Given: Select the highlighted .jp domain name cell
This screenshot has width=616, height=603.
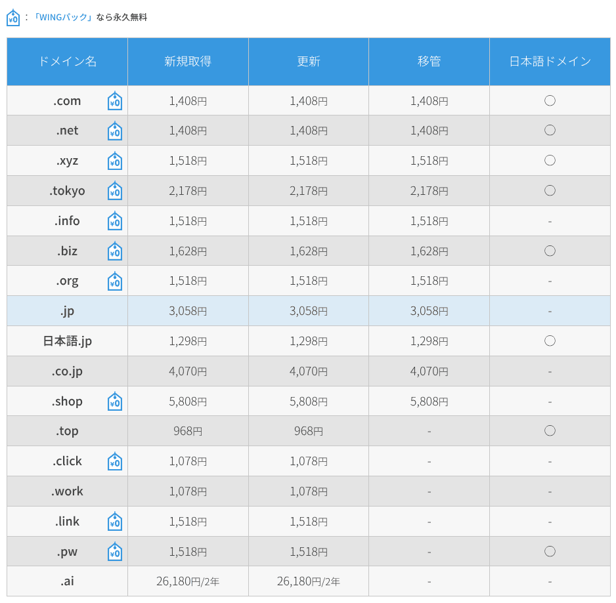Looking at the screenshot, I should coord(67,311).
